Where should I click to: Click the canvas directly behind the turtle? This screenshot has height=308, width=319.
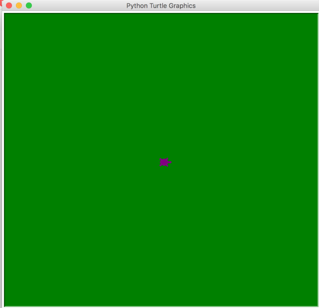tap(148, 162)
